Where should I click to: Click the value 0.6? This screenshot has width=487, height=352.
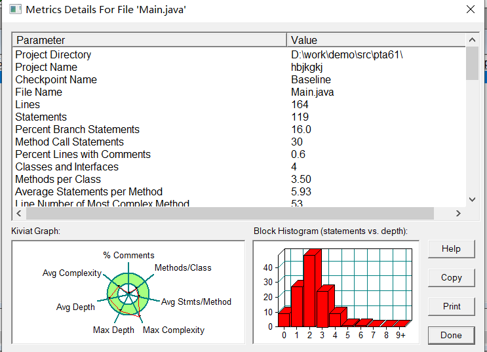(298, 154)
